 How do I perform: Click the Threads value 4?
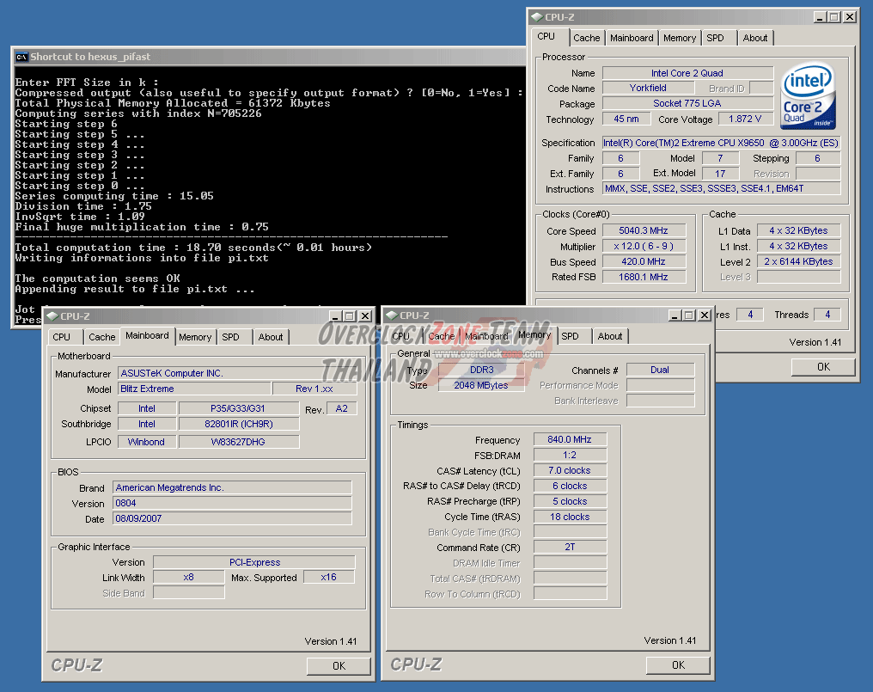(827, 315)
